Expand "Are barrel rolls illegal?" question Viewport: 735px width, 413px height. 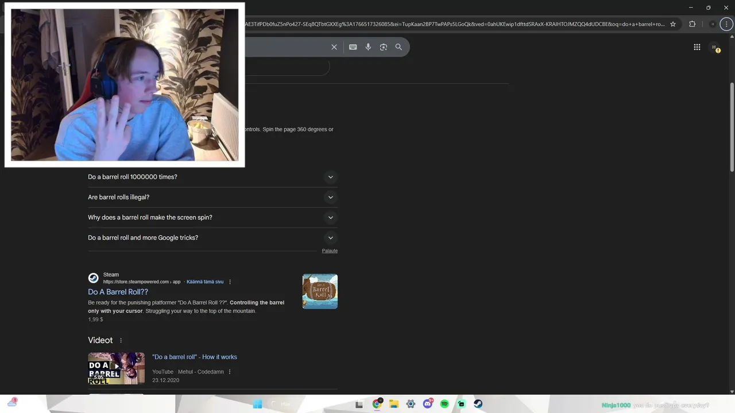click(x=212, y=197)
